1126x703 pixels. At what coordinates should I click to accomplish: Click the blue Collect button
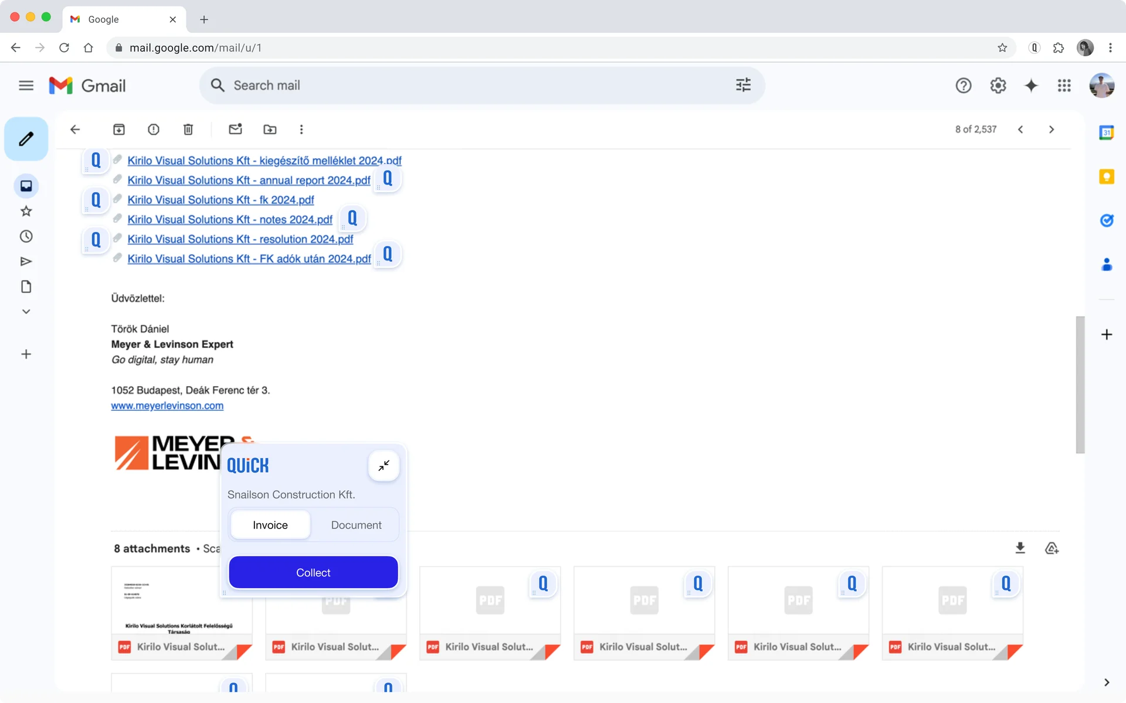[x=313, y=572]
